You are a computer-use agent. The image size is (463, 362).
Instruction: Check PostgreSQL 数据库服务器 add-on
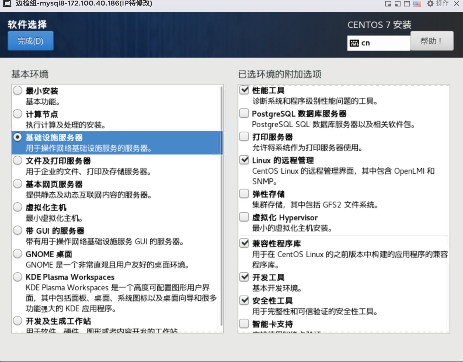tap(244, 113)
